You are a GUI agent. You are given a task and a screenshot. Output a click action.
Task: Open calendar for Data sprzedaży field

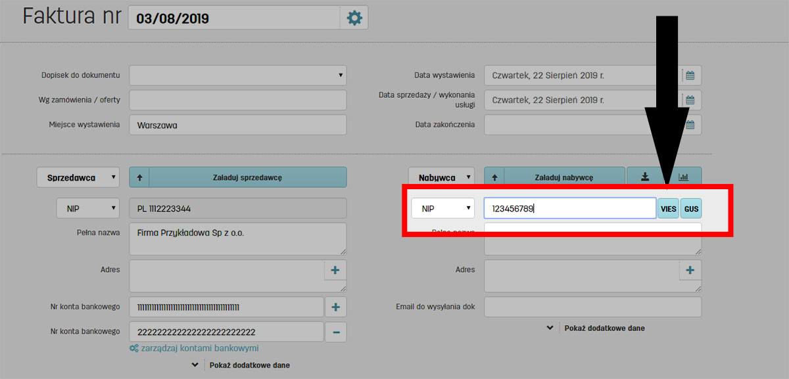coord(690,100)
